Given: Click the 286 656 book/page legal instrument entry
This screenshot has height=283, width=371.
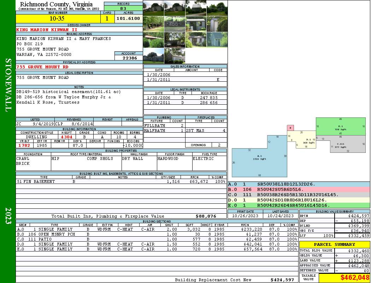Looking at the screenshot, I should pyautogui.click(x=209, y=103).
